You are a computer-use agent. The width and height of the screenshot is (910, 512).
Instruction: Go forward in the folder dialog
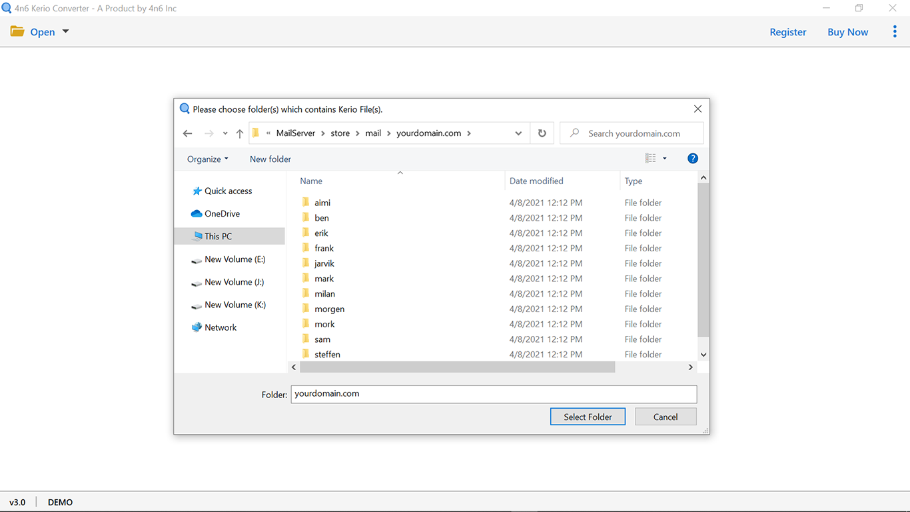click(x=209, y=133)
